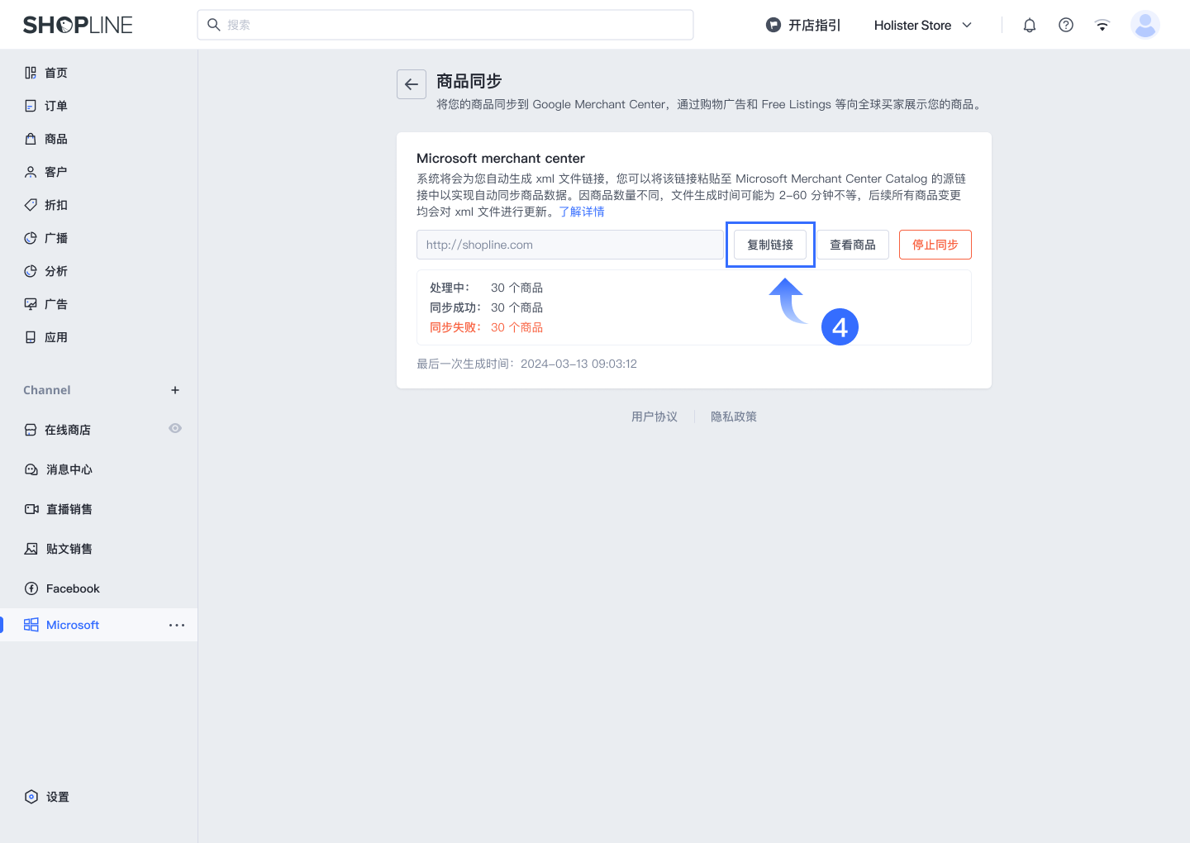The width and height of the screenshot is (1190, 843).
Task: Click the timestamp 2024-03-13 09:03:12
Action: tap(578, 364)
